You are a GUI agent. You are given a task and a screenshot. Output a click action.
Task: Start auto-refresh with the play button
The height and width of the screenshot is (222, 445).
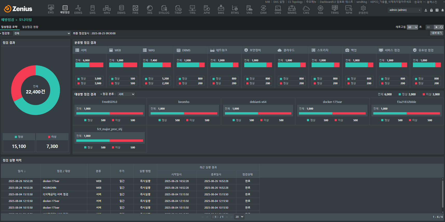(x=436, y=27)
